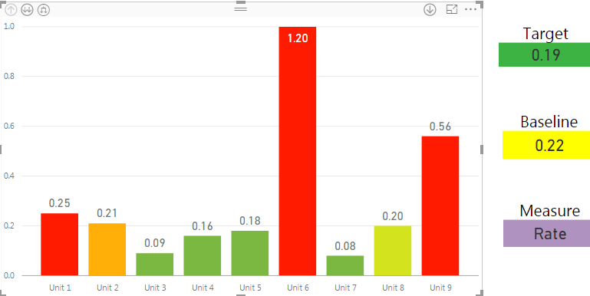Image resolution: width=590 pixels, height=296 pixels.
Task: Turn on Drill Down mode arrow icon
Action: 430,9
